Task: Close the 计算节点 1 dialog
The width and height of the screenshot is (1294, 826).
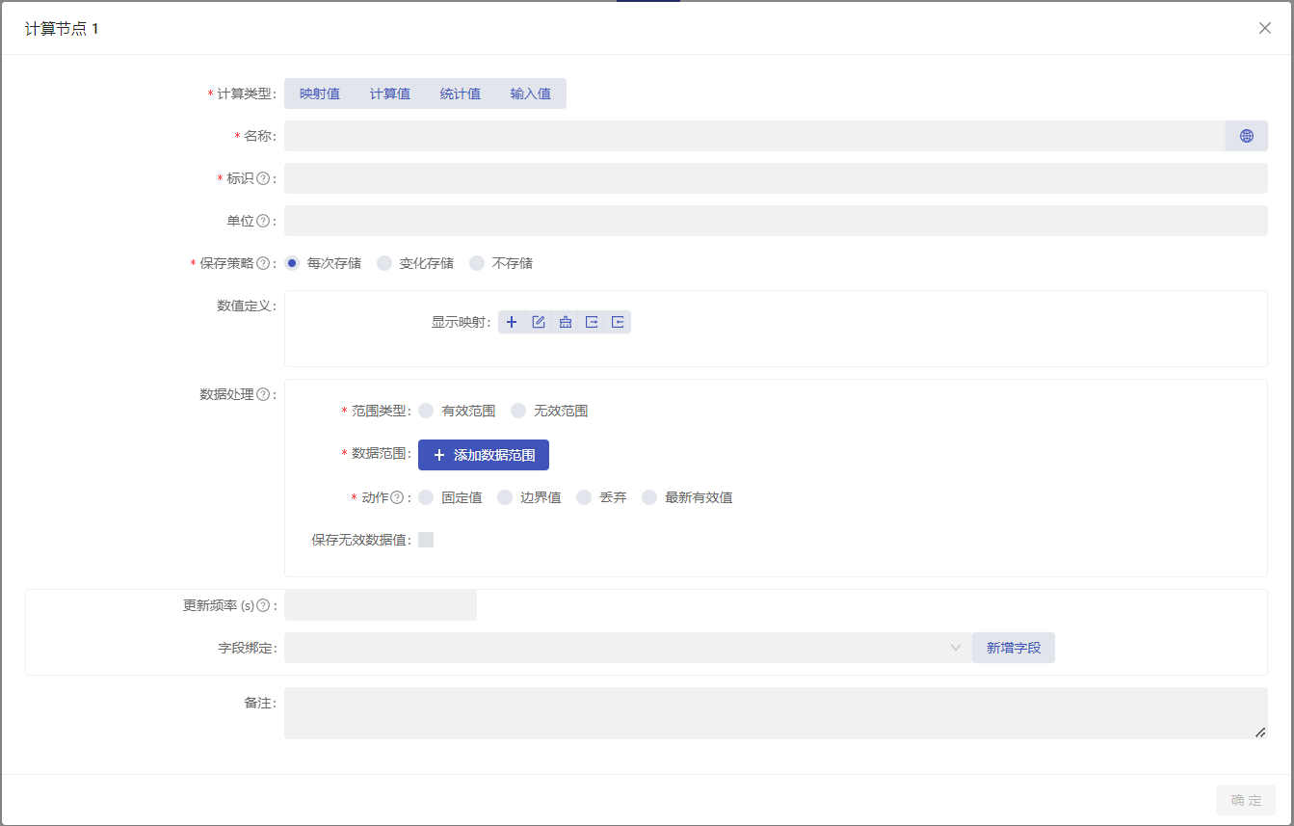Action: tap(1265, 28)
